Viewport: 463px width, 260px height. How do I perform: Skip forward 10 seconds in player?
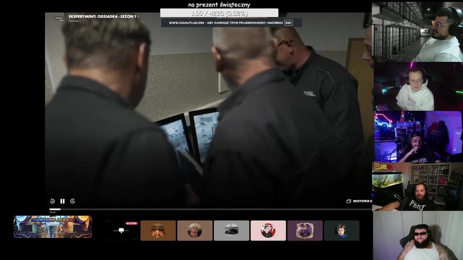click(72, 201)
